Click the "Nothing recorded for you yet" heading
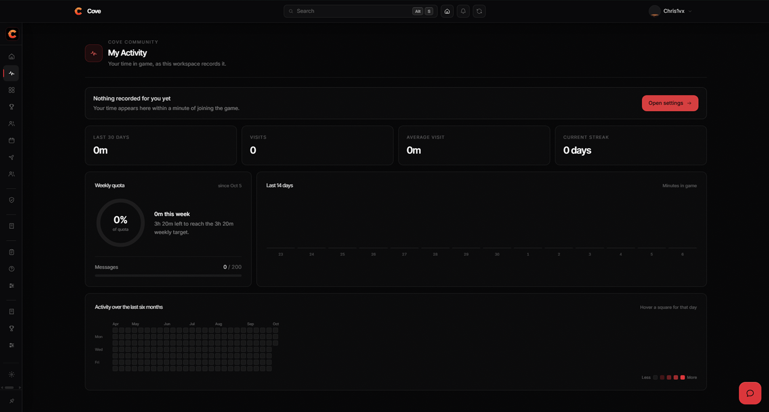The height and width of the screenshot is (412, 769). click(132, 98)
